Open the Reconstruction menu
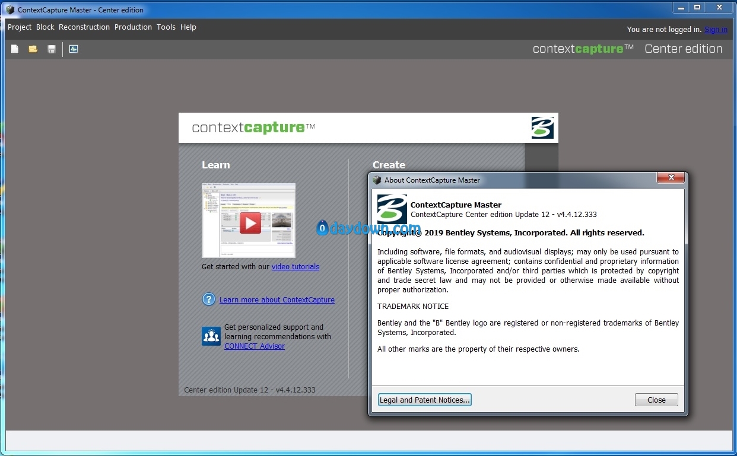 (x=84, y=27)
